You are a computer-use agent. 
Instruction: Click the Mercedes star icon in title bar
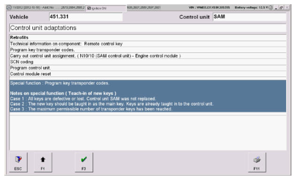[9, 7]
